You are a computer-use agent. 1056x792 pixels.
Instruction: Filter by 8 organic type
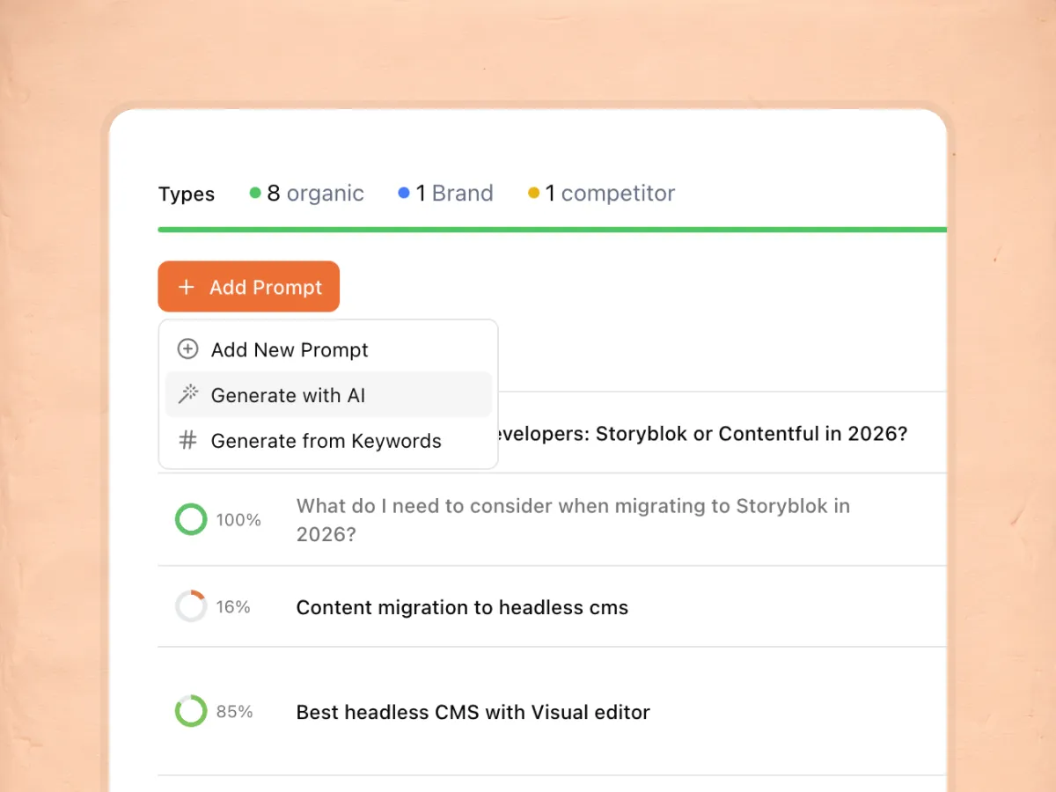pyautogui.click(x=315, y=194)
